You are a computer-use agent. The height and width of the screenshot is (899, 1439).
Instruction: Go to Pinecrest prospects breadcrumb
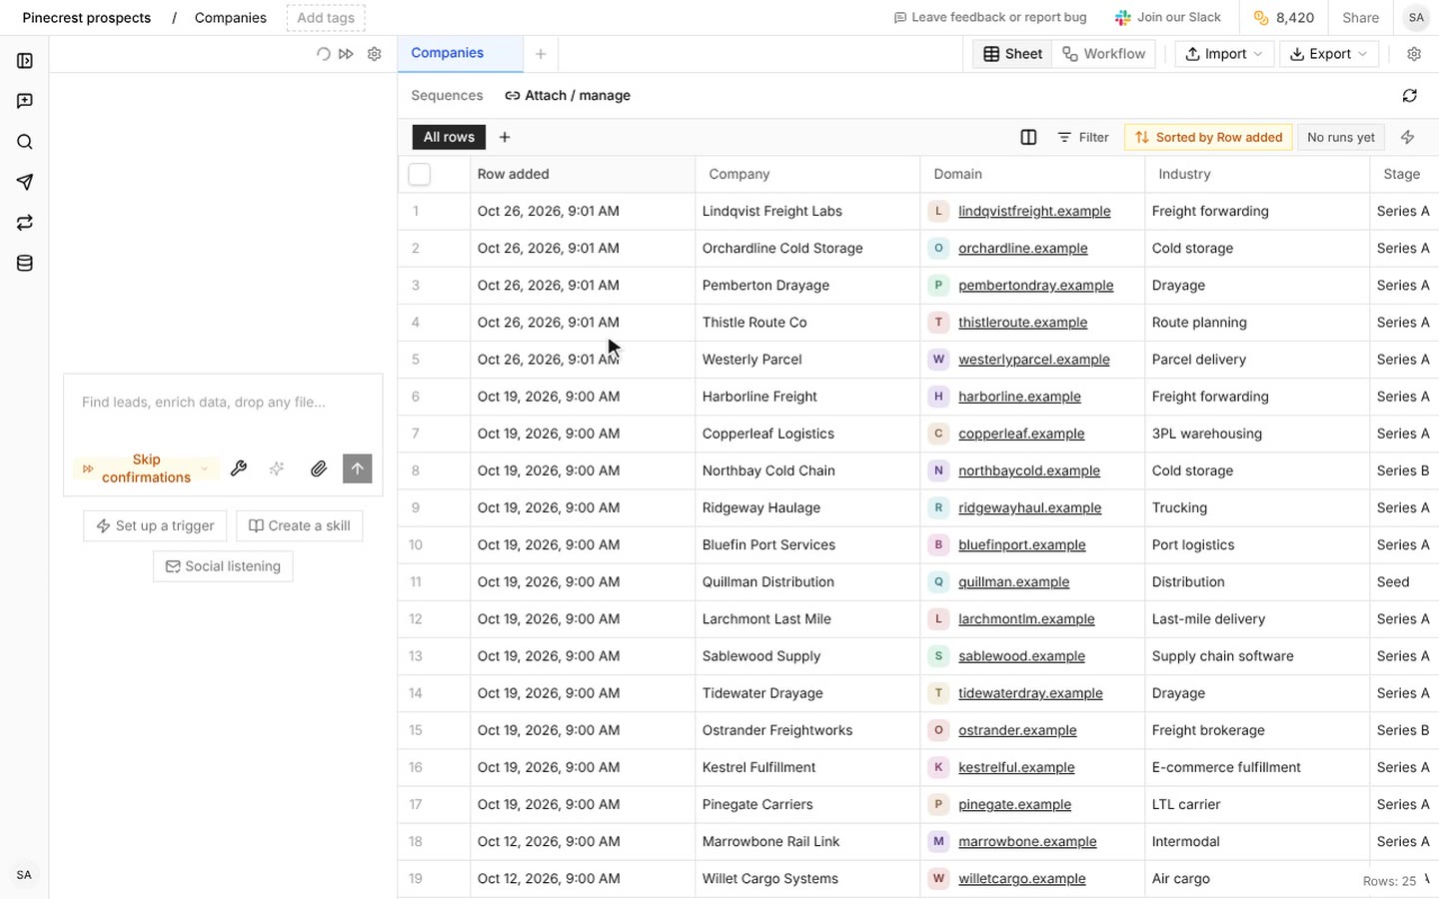[x=87, y=18]
